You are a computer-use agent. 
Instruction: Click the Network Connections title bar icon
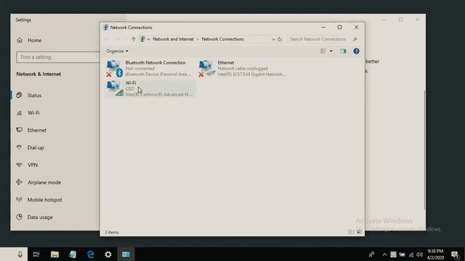(106, 28)
